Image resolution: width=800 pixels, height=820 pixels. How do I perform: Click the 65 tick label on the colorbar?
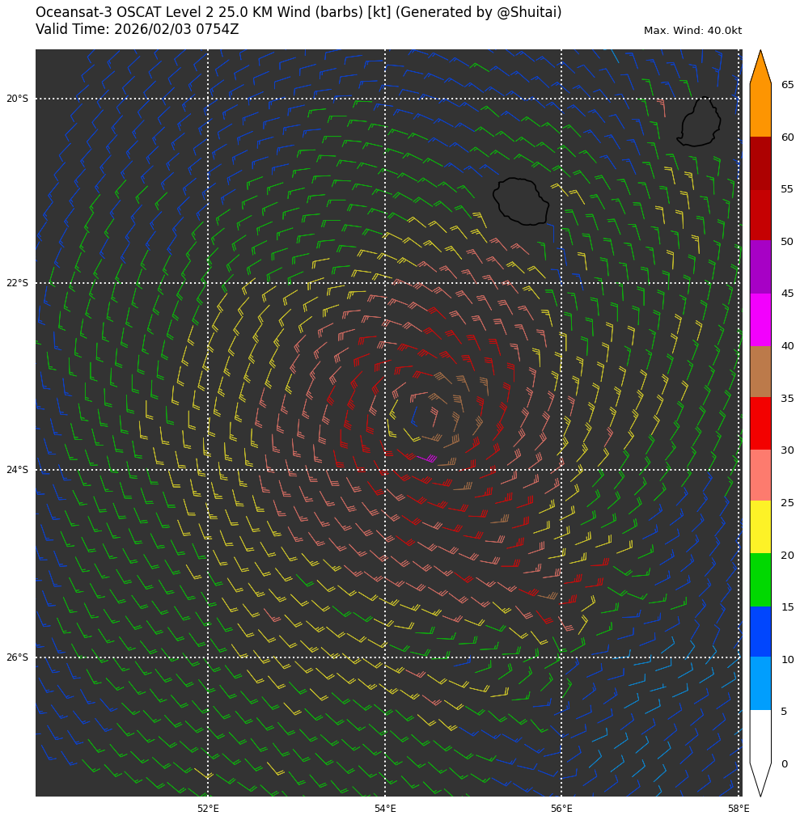(x=787, y=85)
